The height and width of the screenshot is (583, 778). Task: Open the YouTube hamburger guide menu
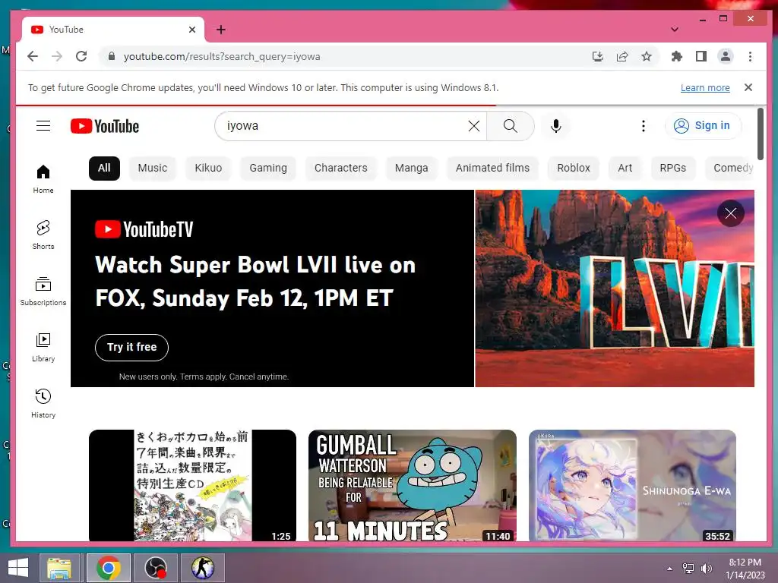pyautogui.click(x=43, y=126)
